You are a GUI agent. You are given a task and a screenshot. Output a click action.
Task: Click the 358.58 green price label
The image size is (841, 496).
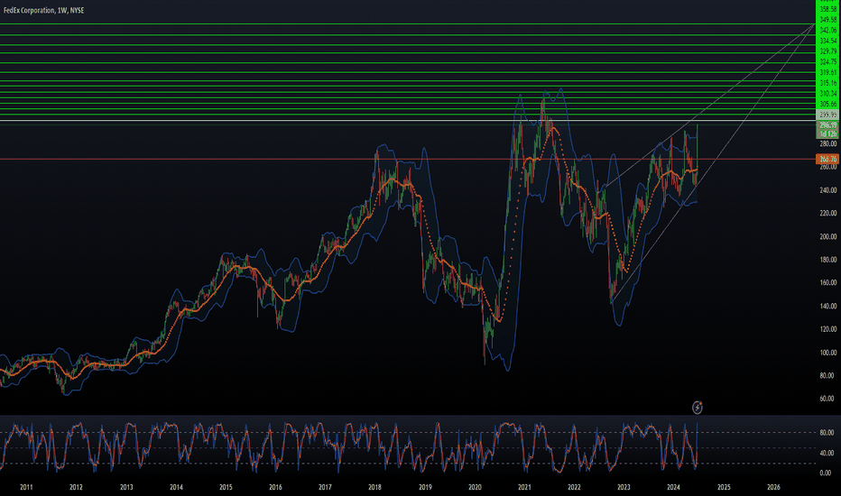click(x=828, y=9)
